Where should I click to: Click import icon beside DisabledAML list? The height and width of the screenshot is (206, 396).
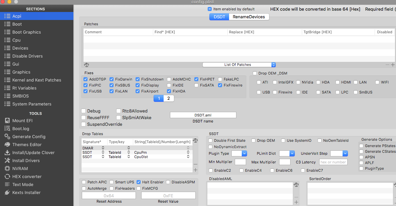tap(296, 185)
